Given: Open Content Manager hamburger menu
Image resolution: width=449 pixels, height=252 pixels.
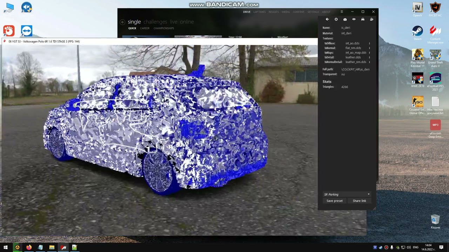Looking at the screenshot, I should tap(342, 12).
